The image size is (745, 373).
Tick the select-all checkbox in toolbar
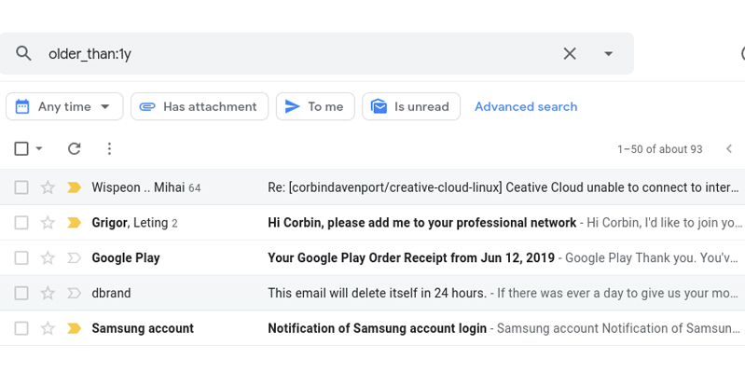point(21,148)
